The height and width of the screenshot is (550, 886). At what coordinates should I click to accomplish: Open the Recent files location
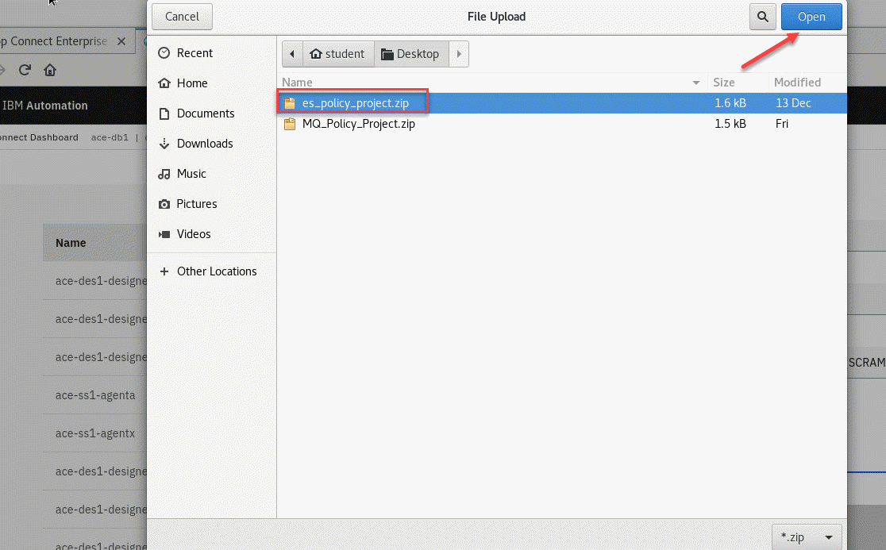pyautogui.click(x=195, y=53)
